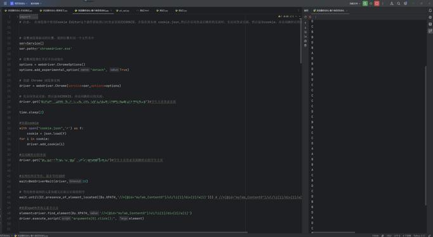Screen dimensions: 433x237
Task: Click the line:column indicator in status bar
Action: tap(375, 236)
